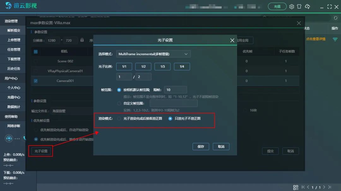Open settings via the gear icon
Screen dimensions: 341x191
[292, 7]
